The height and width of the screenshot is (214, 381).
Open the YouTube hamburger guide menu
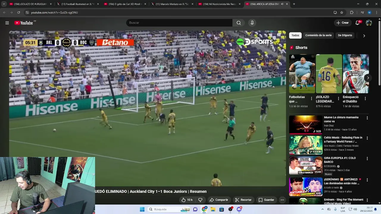(7, 23)
